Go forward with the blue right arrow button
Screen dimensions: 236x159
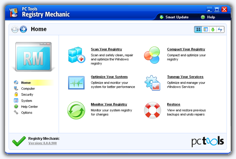(23, 29)
